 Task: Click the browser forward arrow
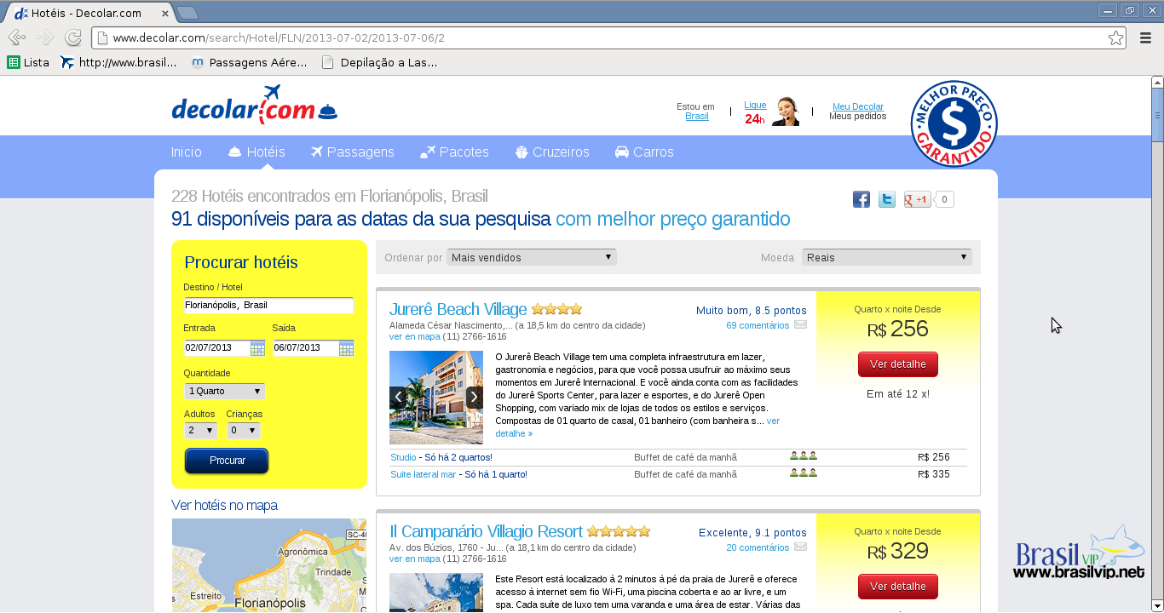[x=45, y=37]
